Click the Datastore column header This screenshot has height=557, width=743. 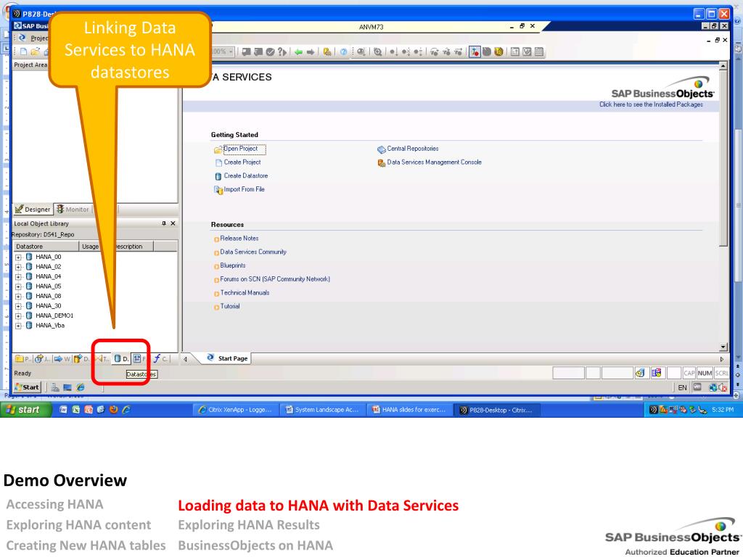point(46,247)
